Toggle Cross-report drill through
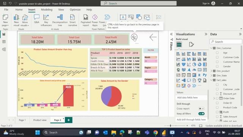Viewport: 243px width, 137px height. [x=201, y=108]
